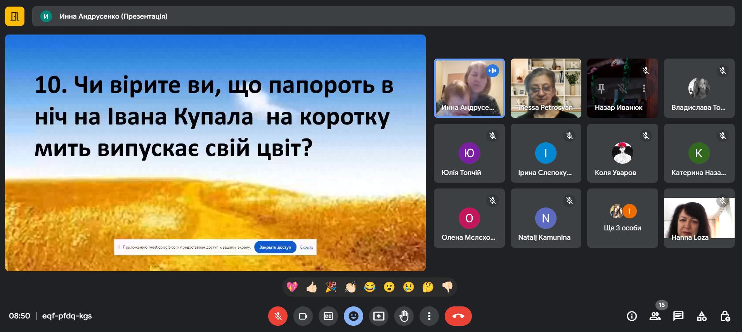742x332 pixels.
Task: Open host controls lock icon
Action: click(725, 316)
